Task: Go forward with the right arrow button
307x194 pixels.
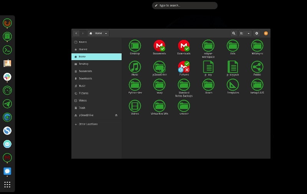Action: click(83, 33)
